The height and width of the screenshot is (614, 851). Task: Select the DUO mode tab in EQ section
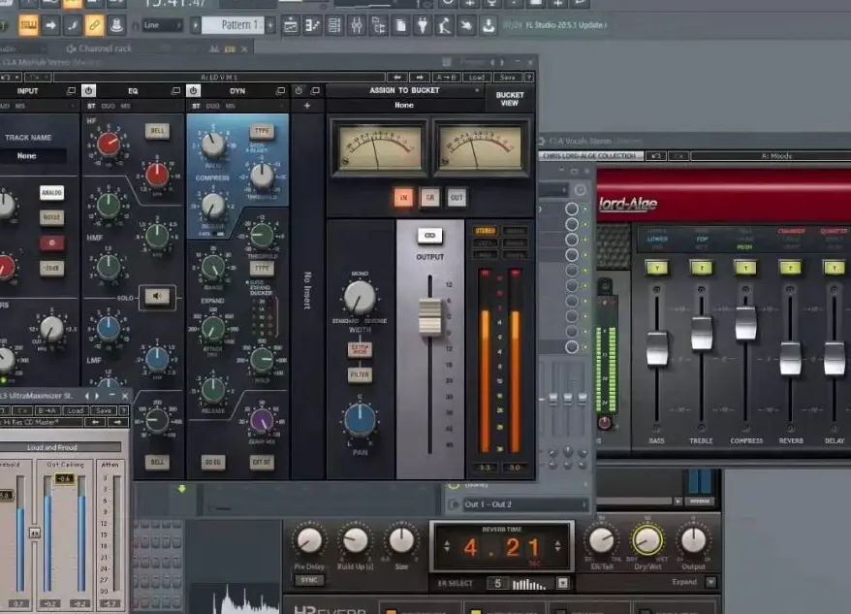coord(108,106)
